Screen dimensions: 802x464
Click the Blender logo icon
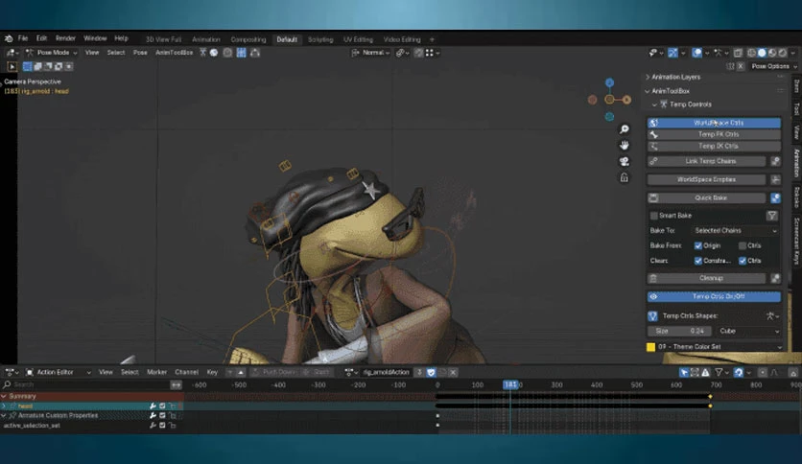pyautogui.click(x=9, y=38)
